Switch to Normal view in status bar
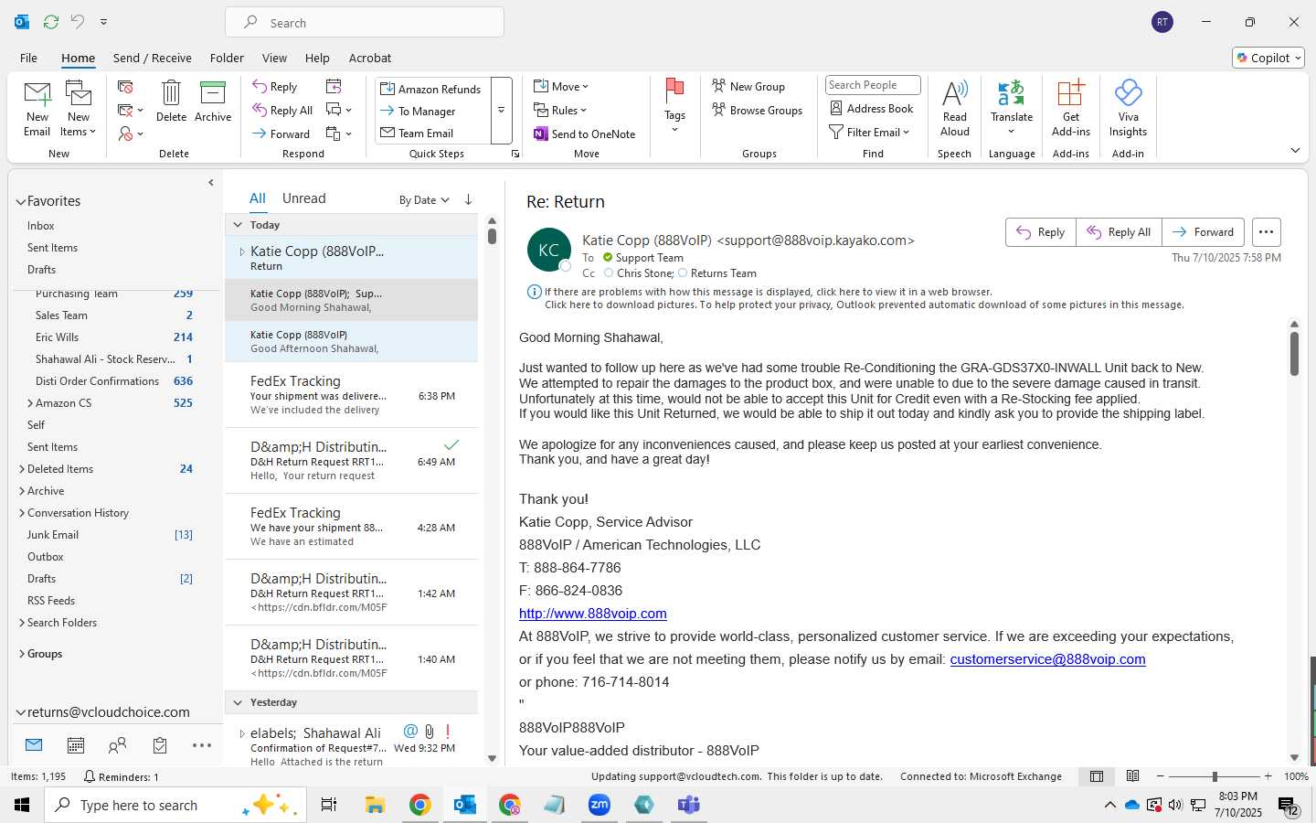 (x=1097, y=776)
